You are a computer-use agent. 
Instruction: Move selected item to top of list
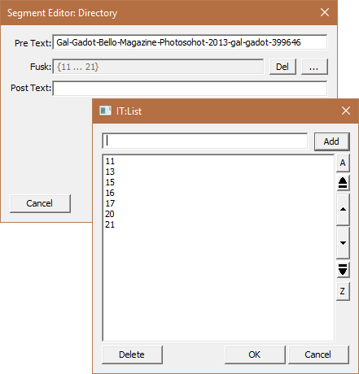343,183
